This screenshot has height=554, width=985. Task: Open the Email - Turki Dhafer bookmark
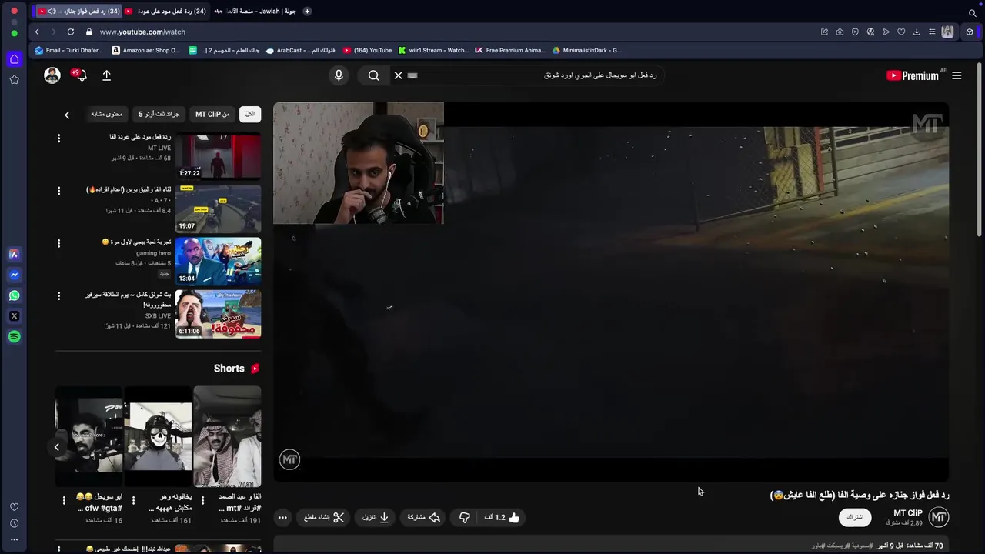[x=69, y=50]
